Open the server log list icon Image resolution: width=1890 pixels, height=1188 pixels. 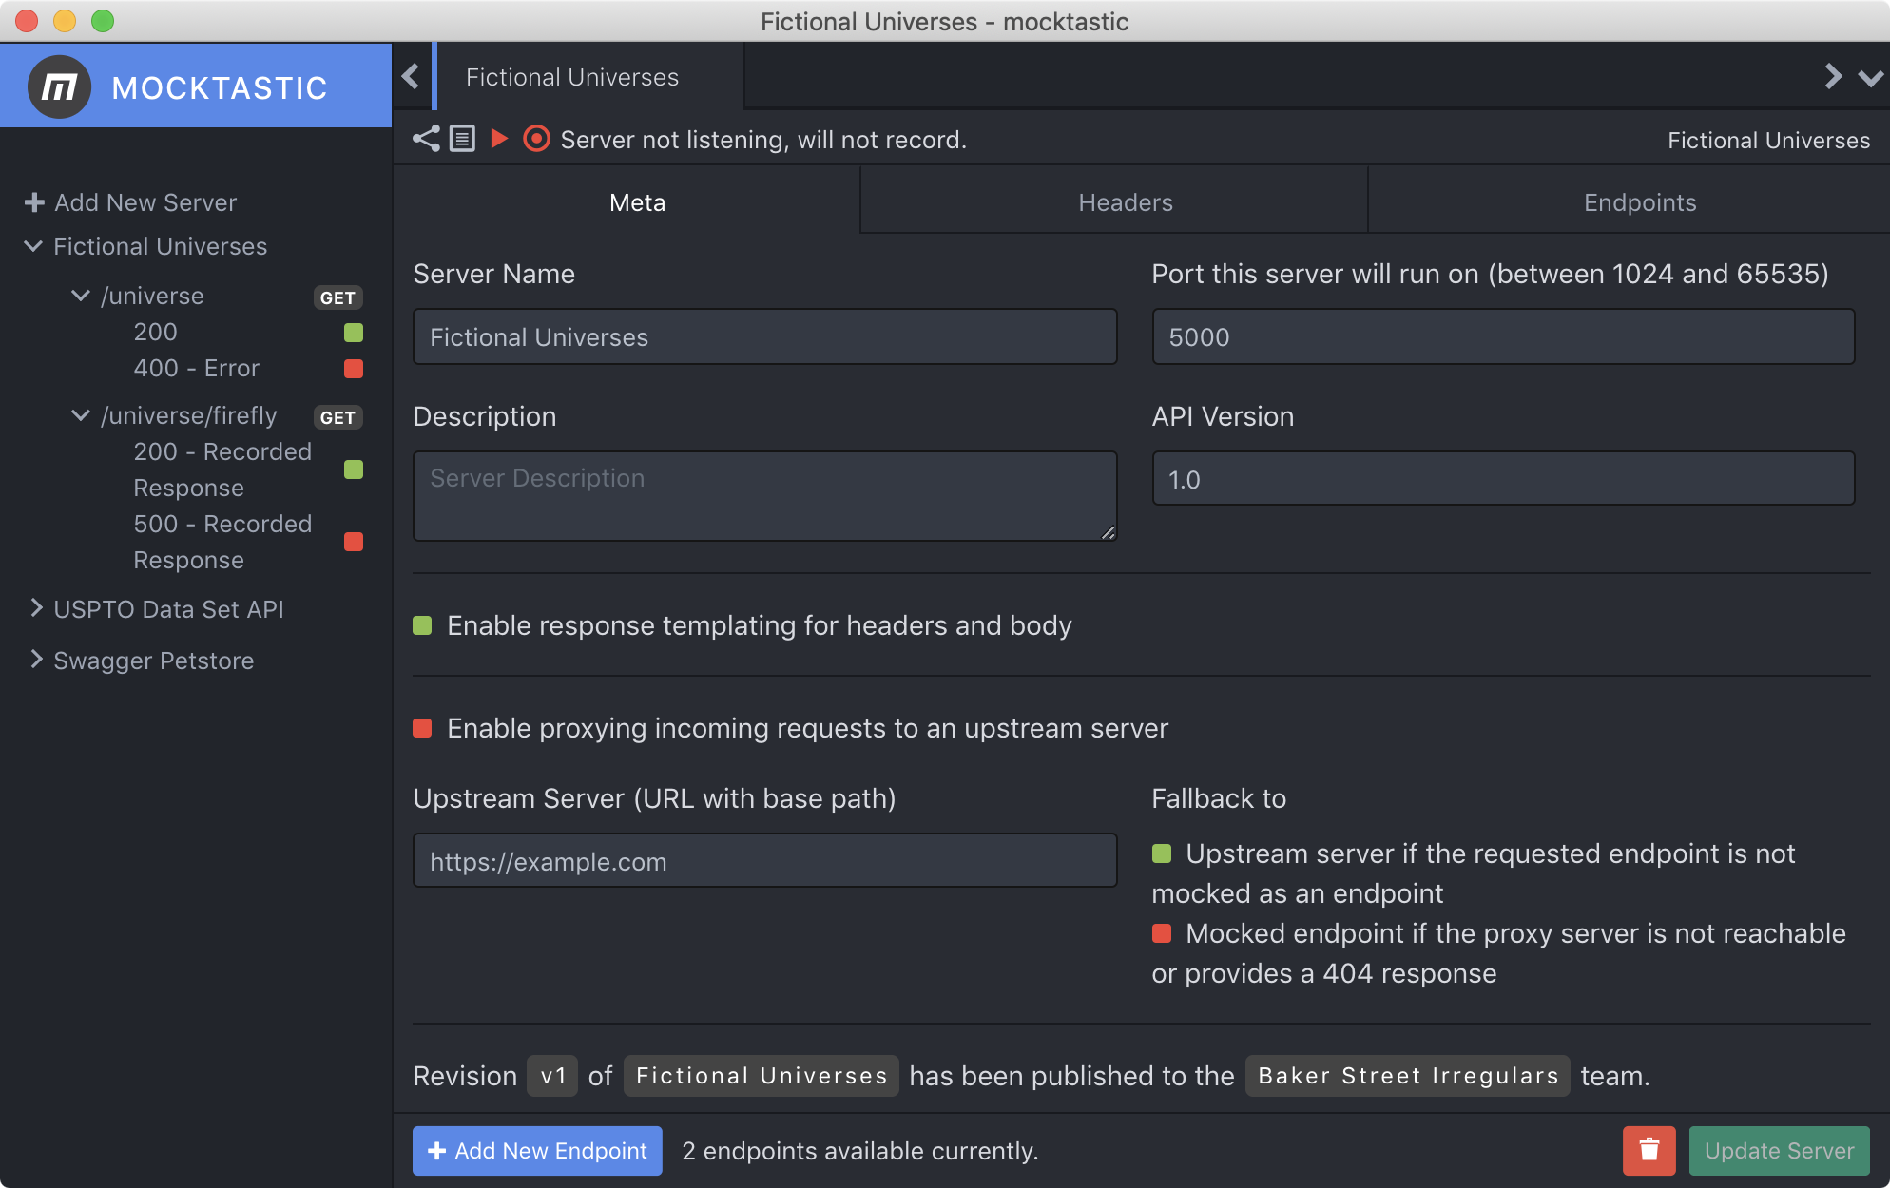(462, 139)
